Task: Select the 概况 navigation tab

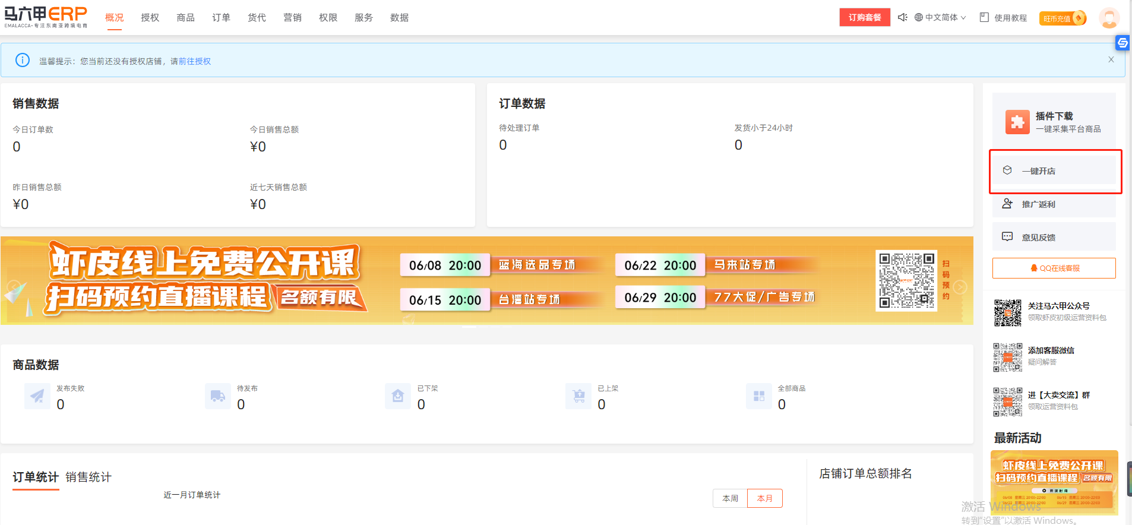Action: (115, 18)
